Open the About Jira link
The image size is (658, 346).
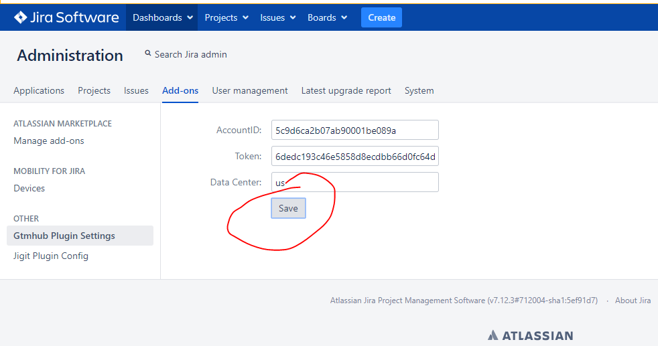[x=633, y=300]
